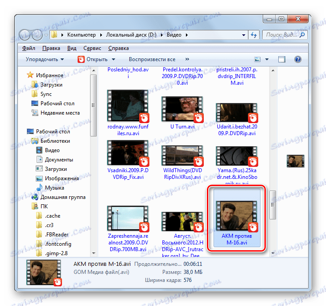Toggle the preview pane icon
Viewport: 326px width, 306px height.
pyautogui.click(x=282, y=59)
